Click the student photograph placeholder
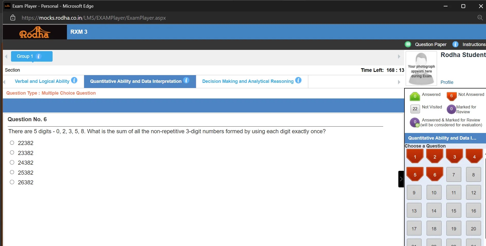Image resolution: width=486 pixels, height=246 pixels. pyautogui.click(x=421, y=69)
